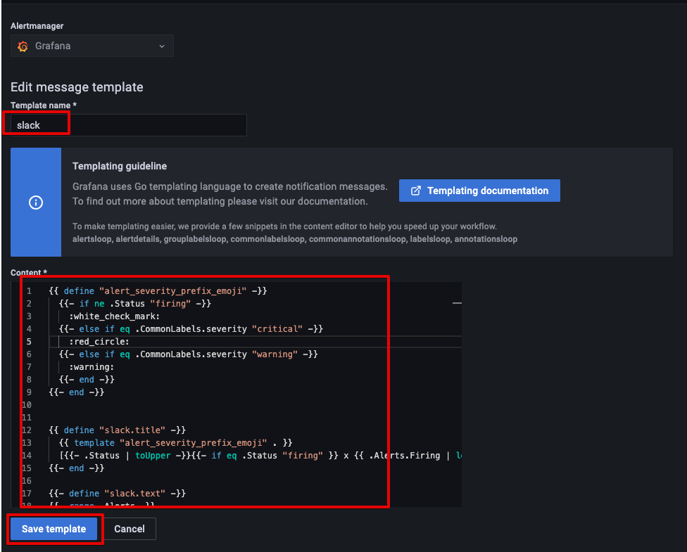Image resolution: width=687 pixels, height=552 pixels.
Task: Click the 'Edit message template' heading
Action: click(77, 87)
